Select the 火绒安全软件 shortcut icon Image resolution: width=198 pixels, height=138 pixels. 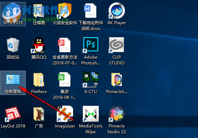click(64, 11)
